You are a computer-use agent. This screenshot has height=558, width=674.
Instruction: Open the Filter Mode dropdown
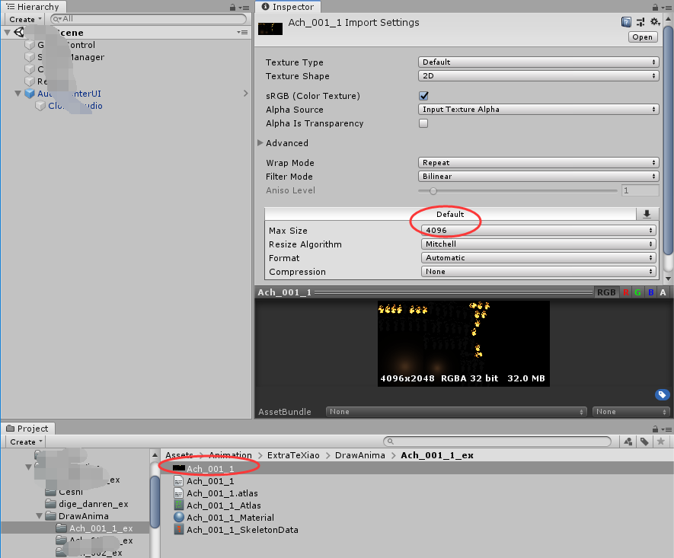click(x=538, y=176)
